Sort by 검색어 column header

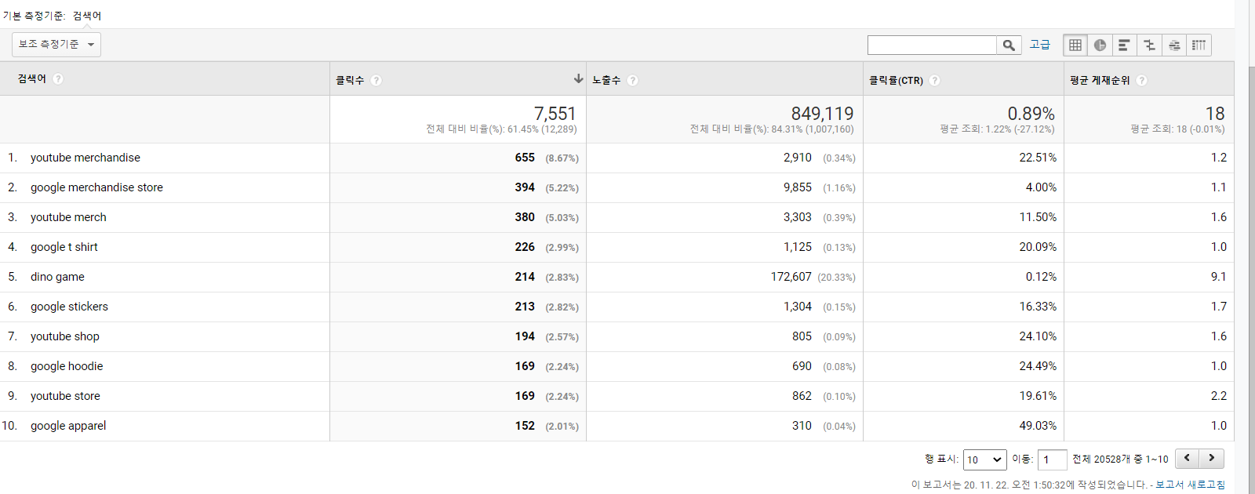[32, 78]
